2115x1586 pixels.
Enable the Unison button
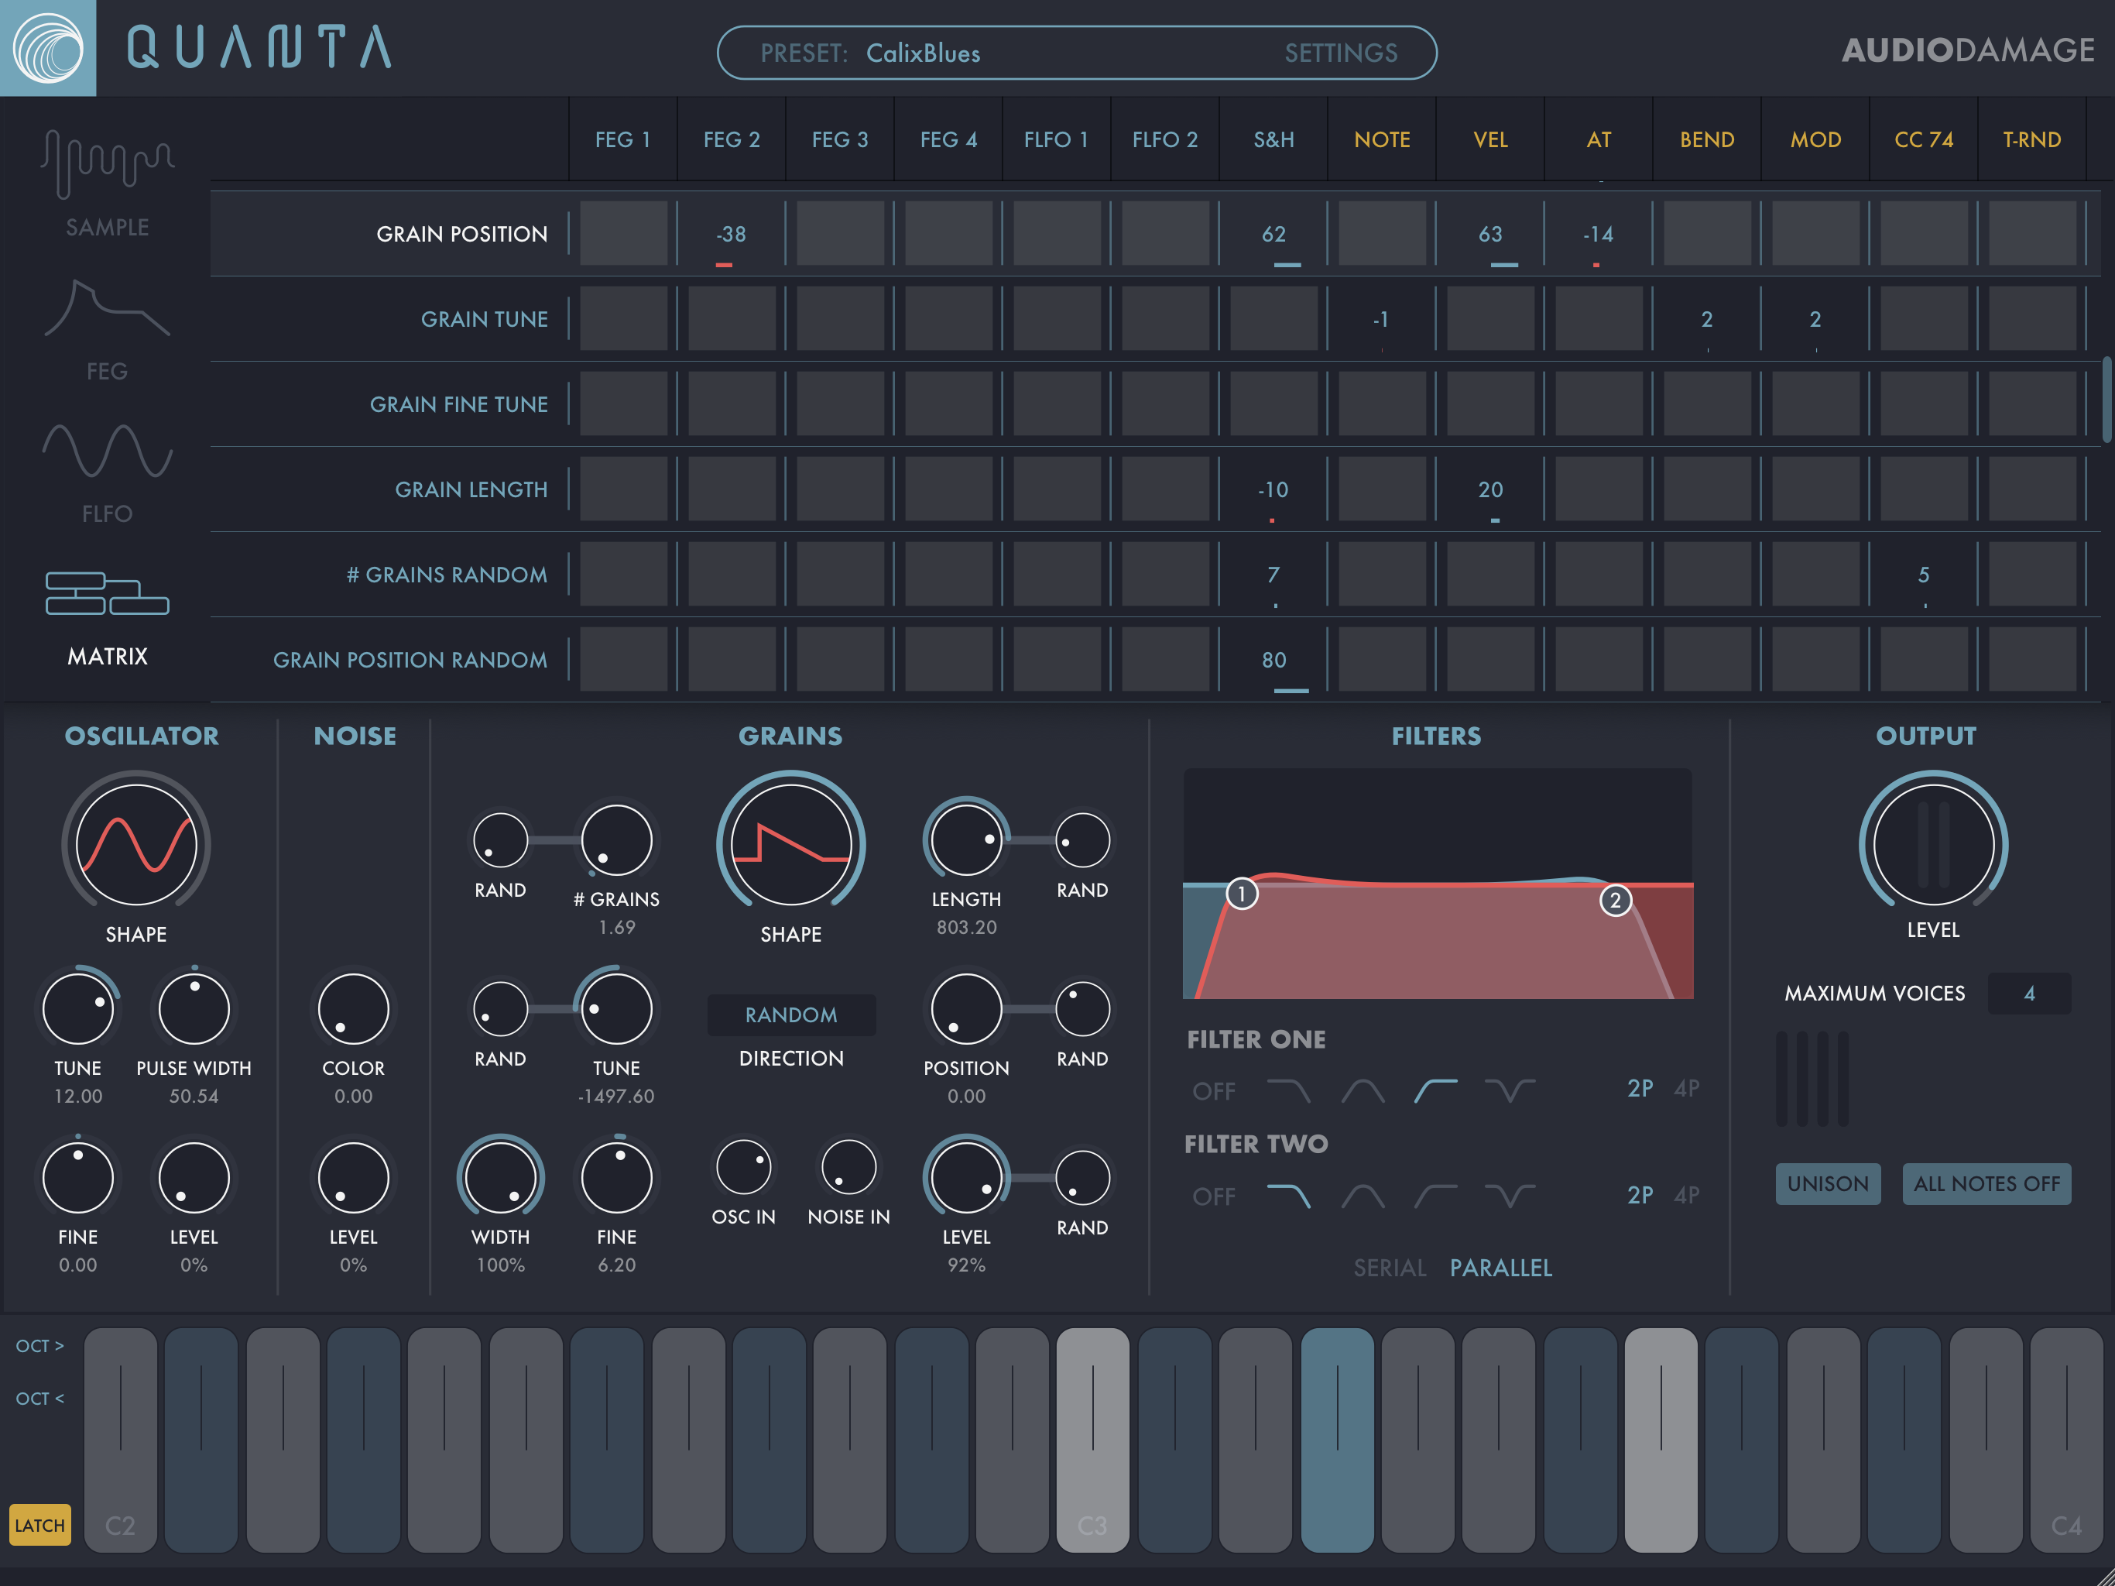(x=1827, y=1183)
